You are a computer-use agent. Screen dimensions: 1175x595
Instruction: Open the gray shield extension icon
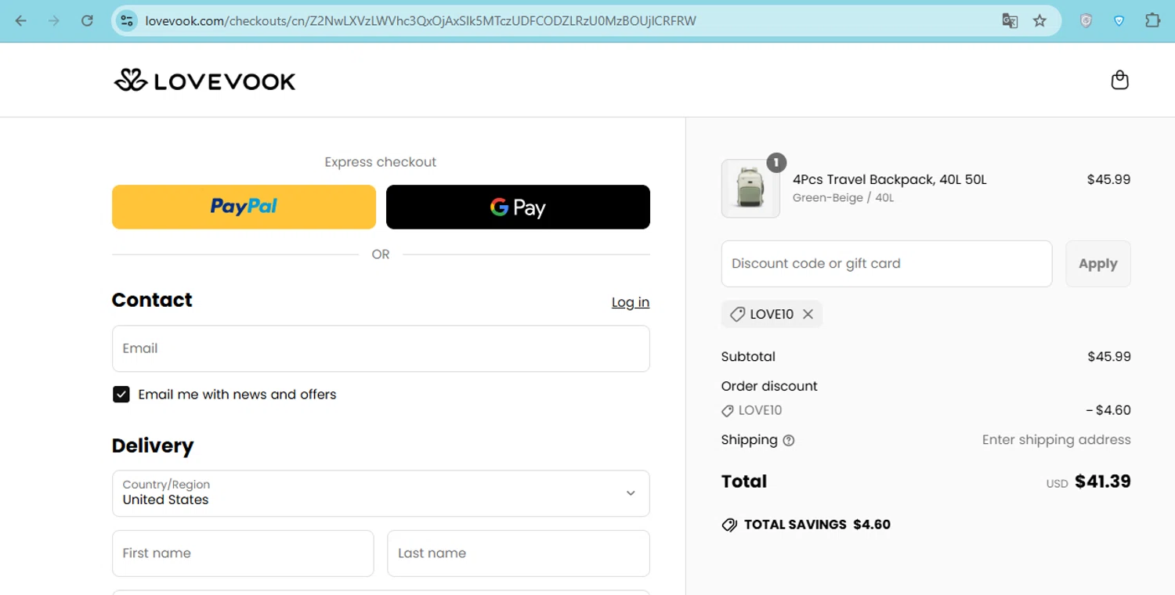[x=1086, y=21]
